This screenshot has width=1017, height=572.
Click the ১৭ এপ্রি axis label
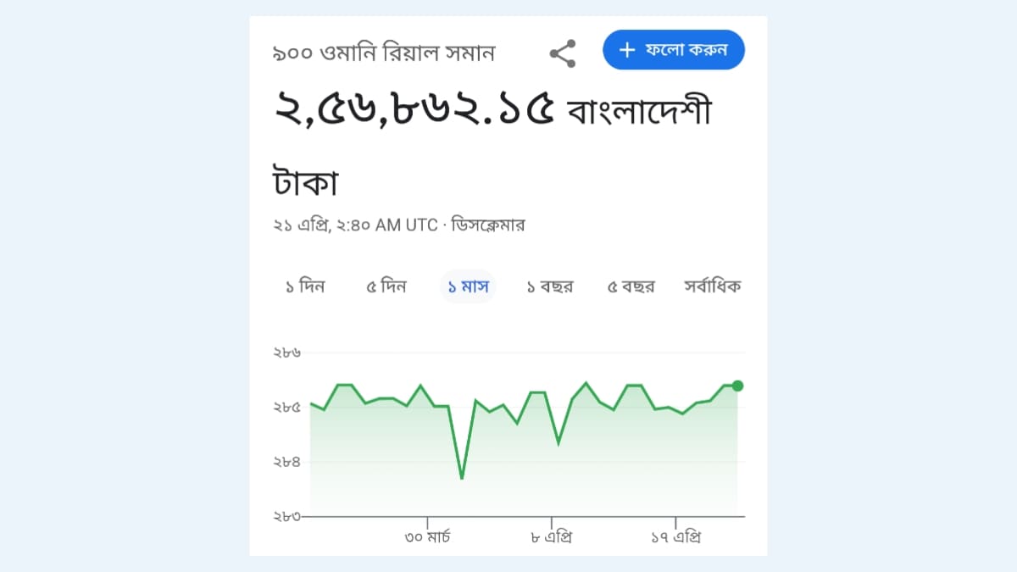click(678, 536)
